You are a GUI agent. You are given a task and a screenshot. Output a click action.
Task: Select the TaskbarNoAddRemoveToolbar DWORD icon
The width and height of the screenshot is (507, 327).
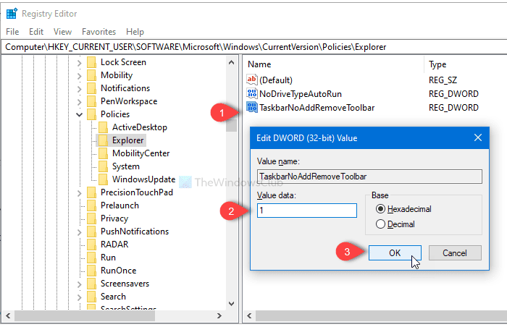point(252,107)
